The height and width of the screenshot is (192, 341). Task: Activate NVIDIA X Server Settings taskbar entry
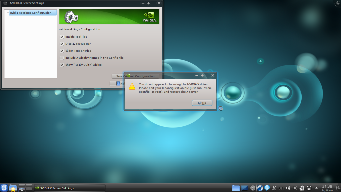(69, 188)
